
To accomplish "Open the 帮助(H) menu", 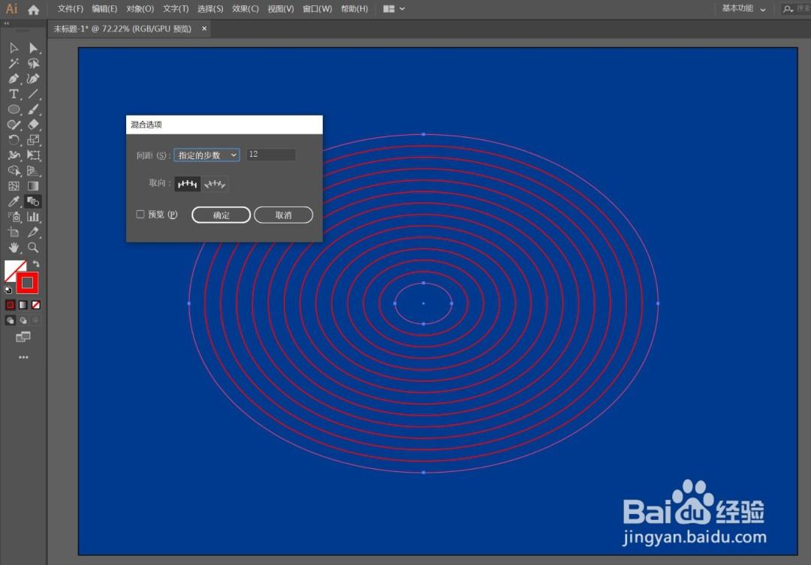I will pos(354,9).
